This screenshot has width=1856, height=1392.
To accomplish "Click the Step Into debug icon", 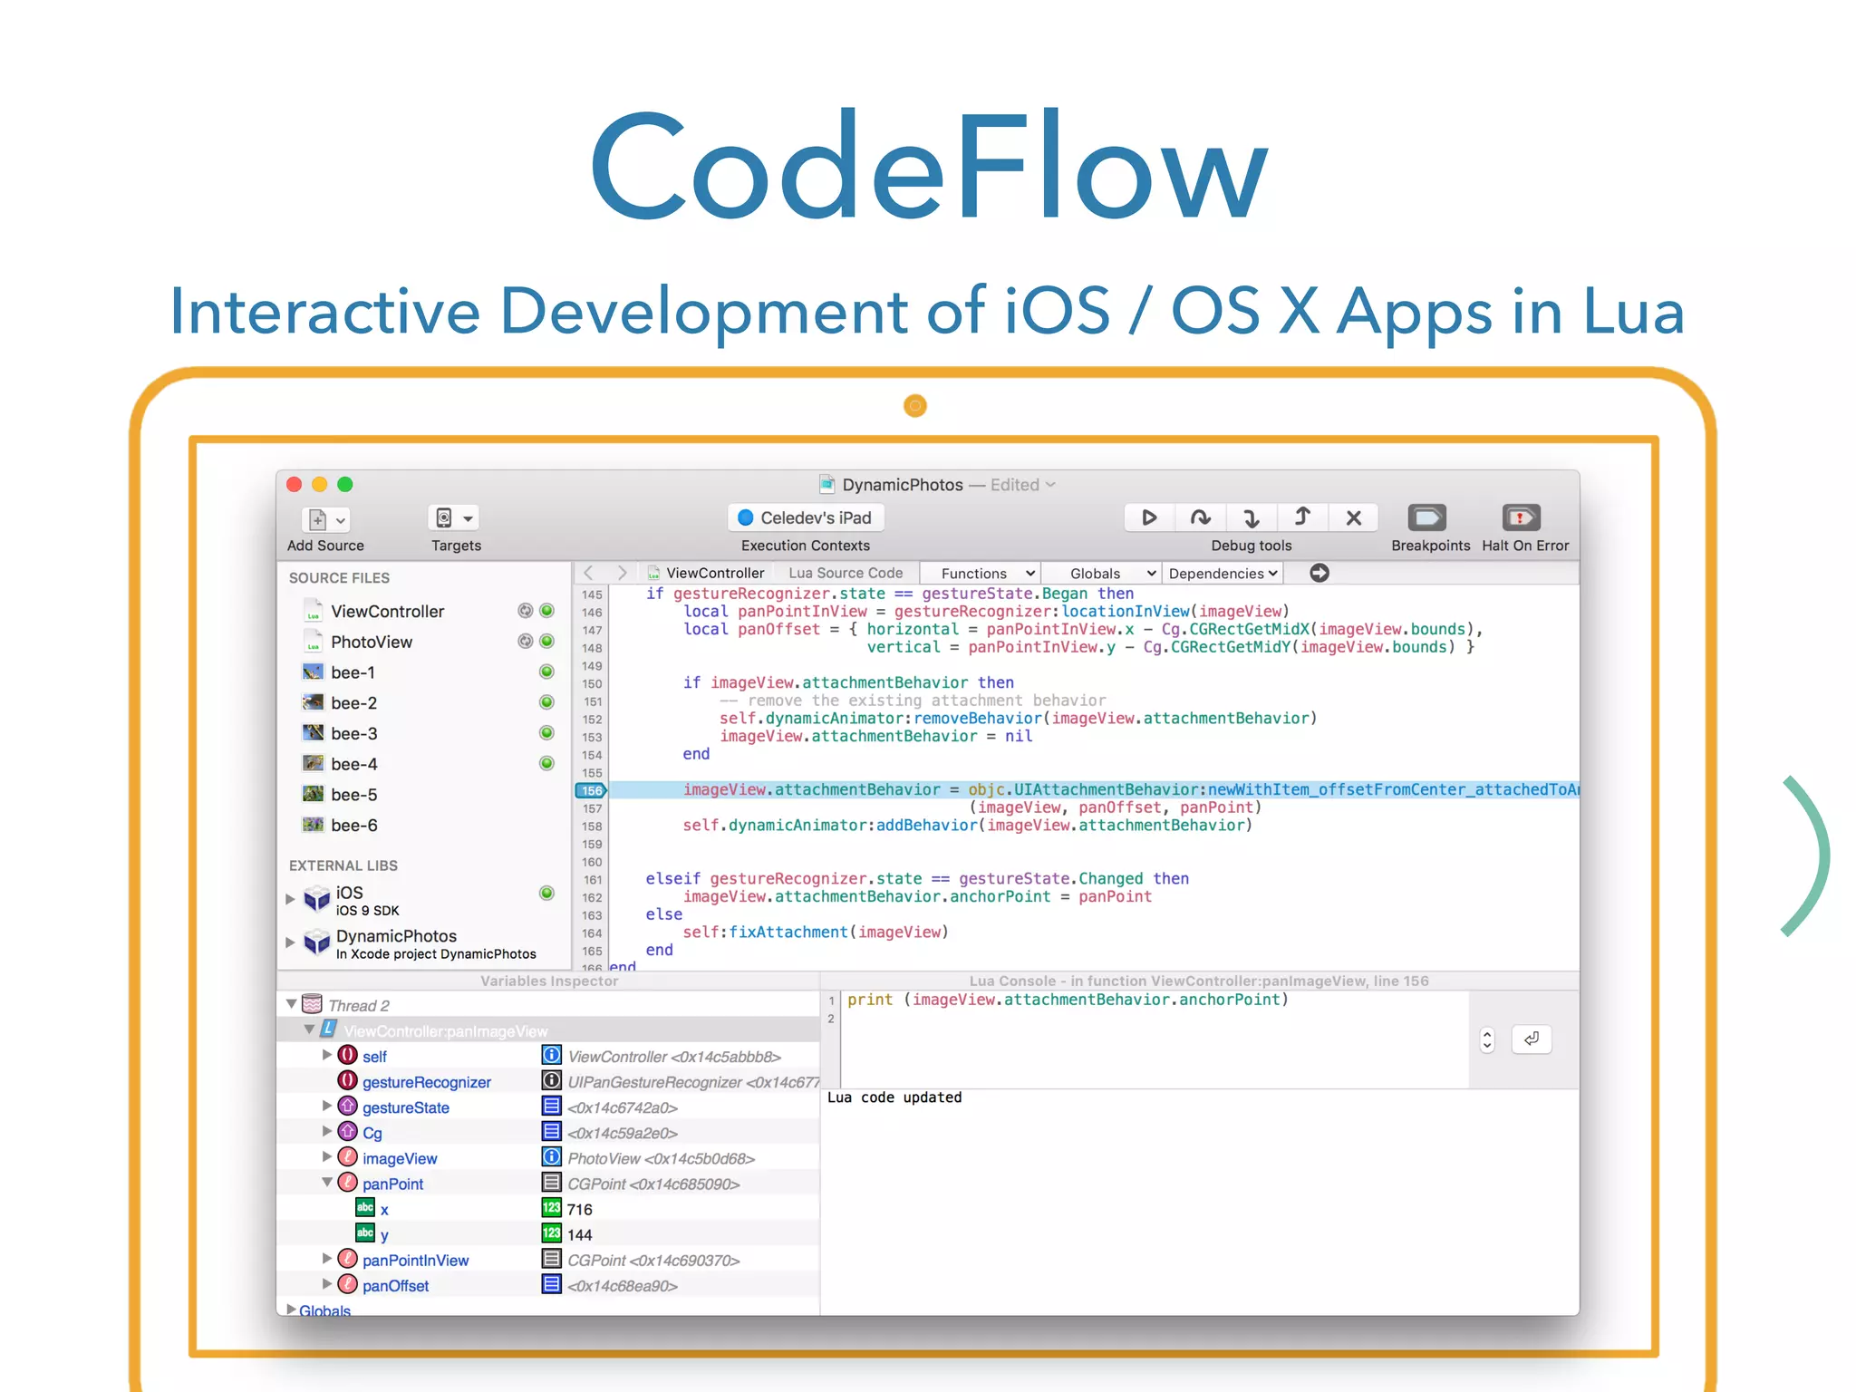I will click(x=1251, y=517).
